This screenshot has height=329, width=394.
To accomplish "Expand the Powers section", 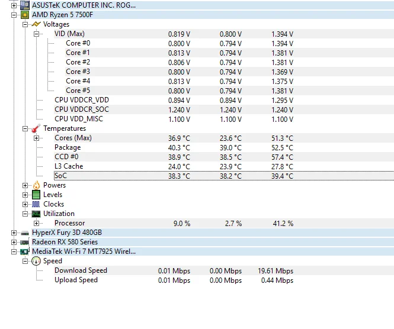I will [25, 185].
